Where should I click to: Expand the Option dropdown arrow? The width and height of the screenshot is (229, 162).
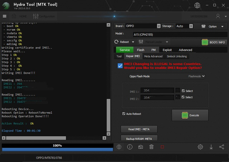222,26
